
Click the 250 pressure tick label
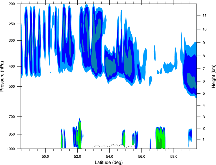(x=12, y=24)
